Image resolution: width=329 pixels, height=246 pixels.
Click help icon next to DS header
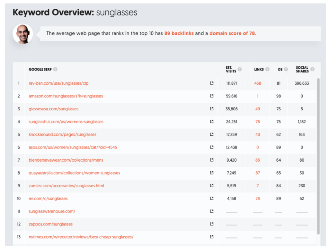click(286, 69)
